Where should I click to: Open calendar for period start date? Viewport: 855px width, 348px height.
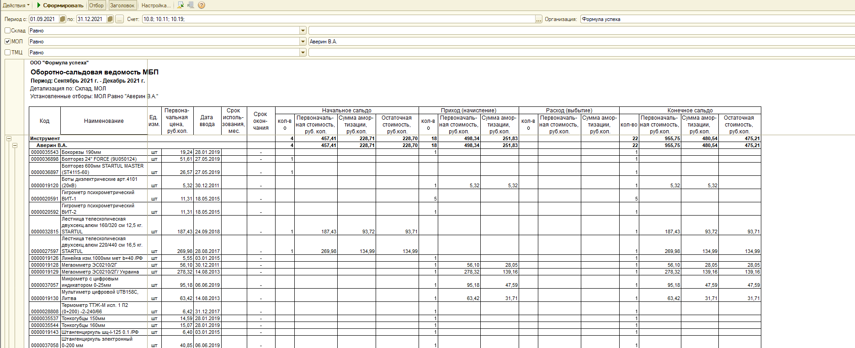click(63, 19)
